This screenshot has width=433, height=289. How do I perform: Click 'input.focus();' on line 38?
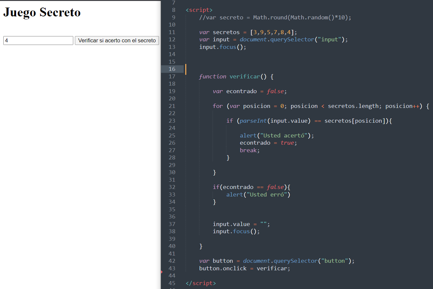(x=236, y=231)
